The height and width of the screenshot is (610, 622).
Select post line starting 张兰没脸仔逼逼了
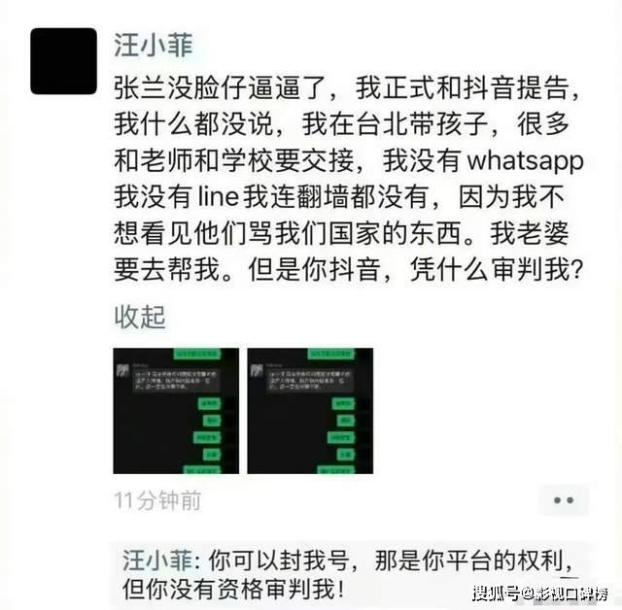coord(348,88)
